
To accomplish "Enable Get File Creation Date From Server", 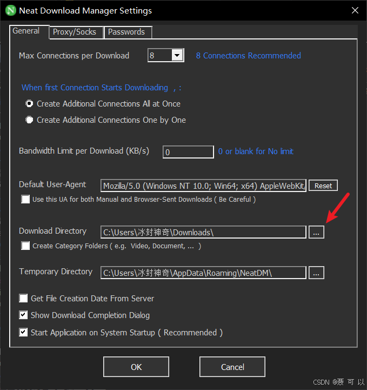I will pyautogui.click(x=23, y=298).
